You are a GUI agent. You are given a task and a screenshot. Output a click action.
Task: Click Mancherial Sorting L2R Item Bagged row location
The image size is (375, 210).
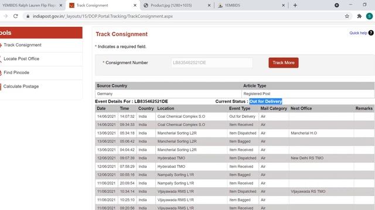click(177, 141)
